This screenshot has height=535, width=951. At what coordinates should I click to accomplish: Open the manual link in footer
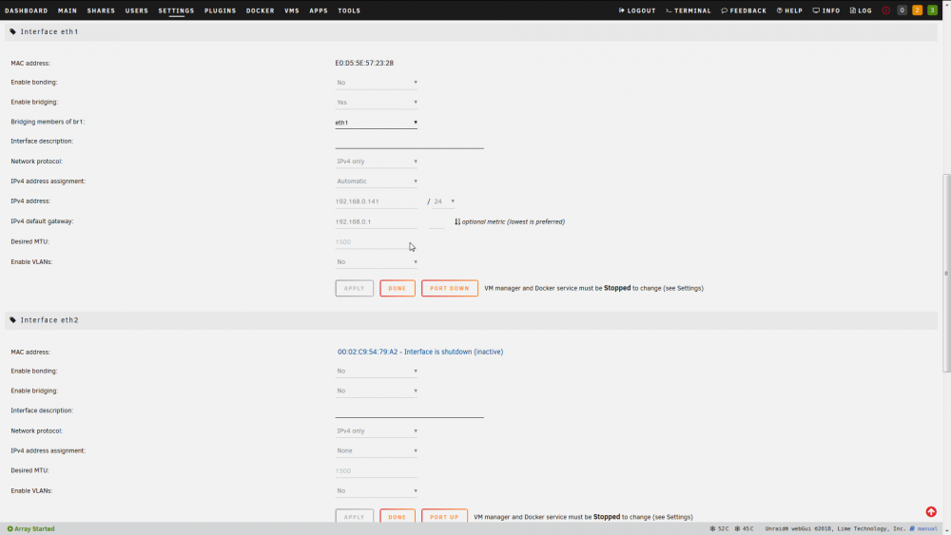click(x=926, y=529)
